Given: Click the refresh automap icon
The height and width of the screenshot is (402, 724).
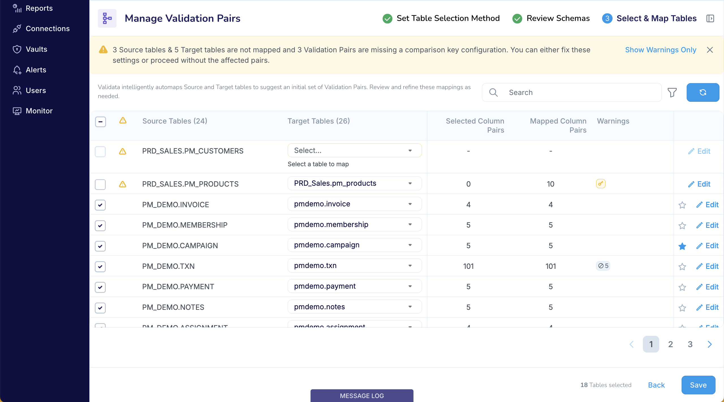Looking at the screenshot, I should click(x=703, y=92).
